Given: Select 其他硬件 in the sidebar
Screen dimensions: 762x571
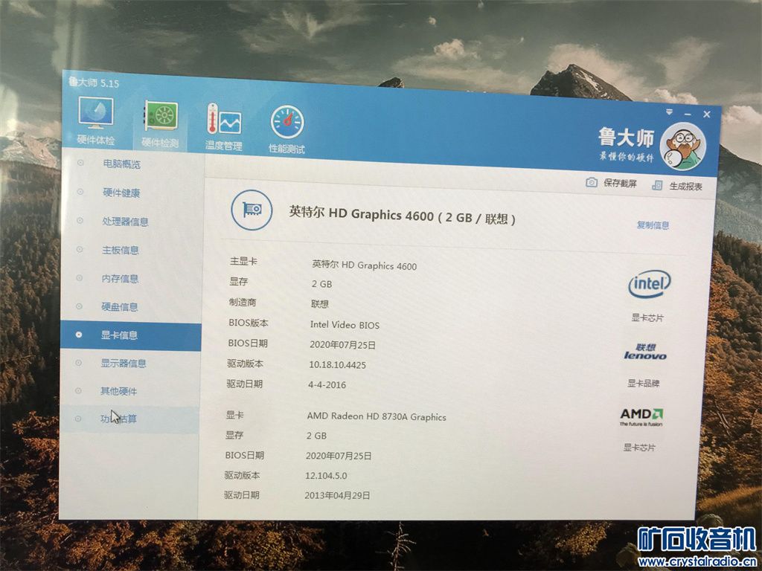Looking at the screenshot, I should tap(118, 391).
